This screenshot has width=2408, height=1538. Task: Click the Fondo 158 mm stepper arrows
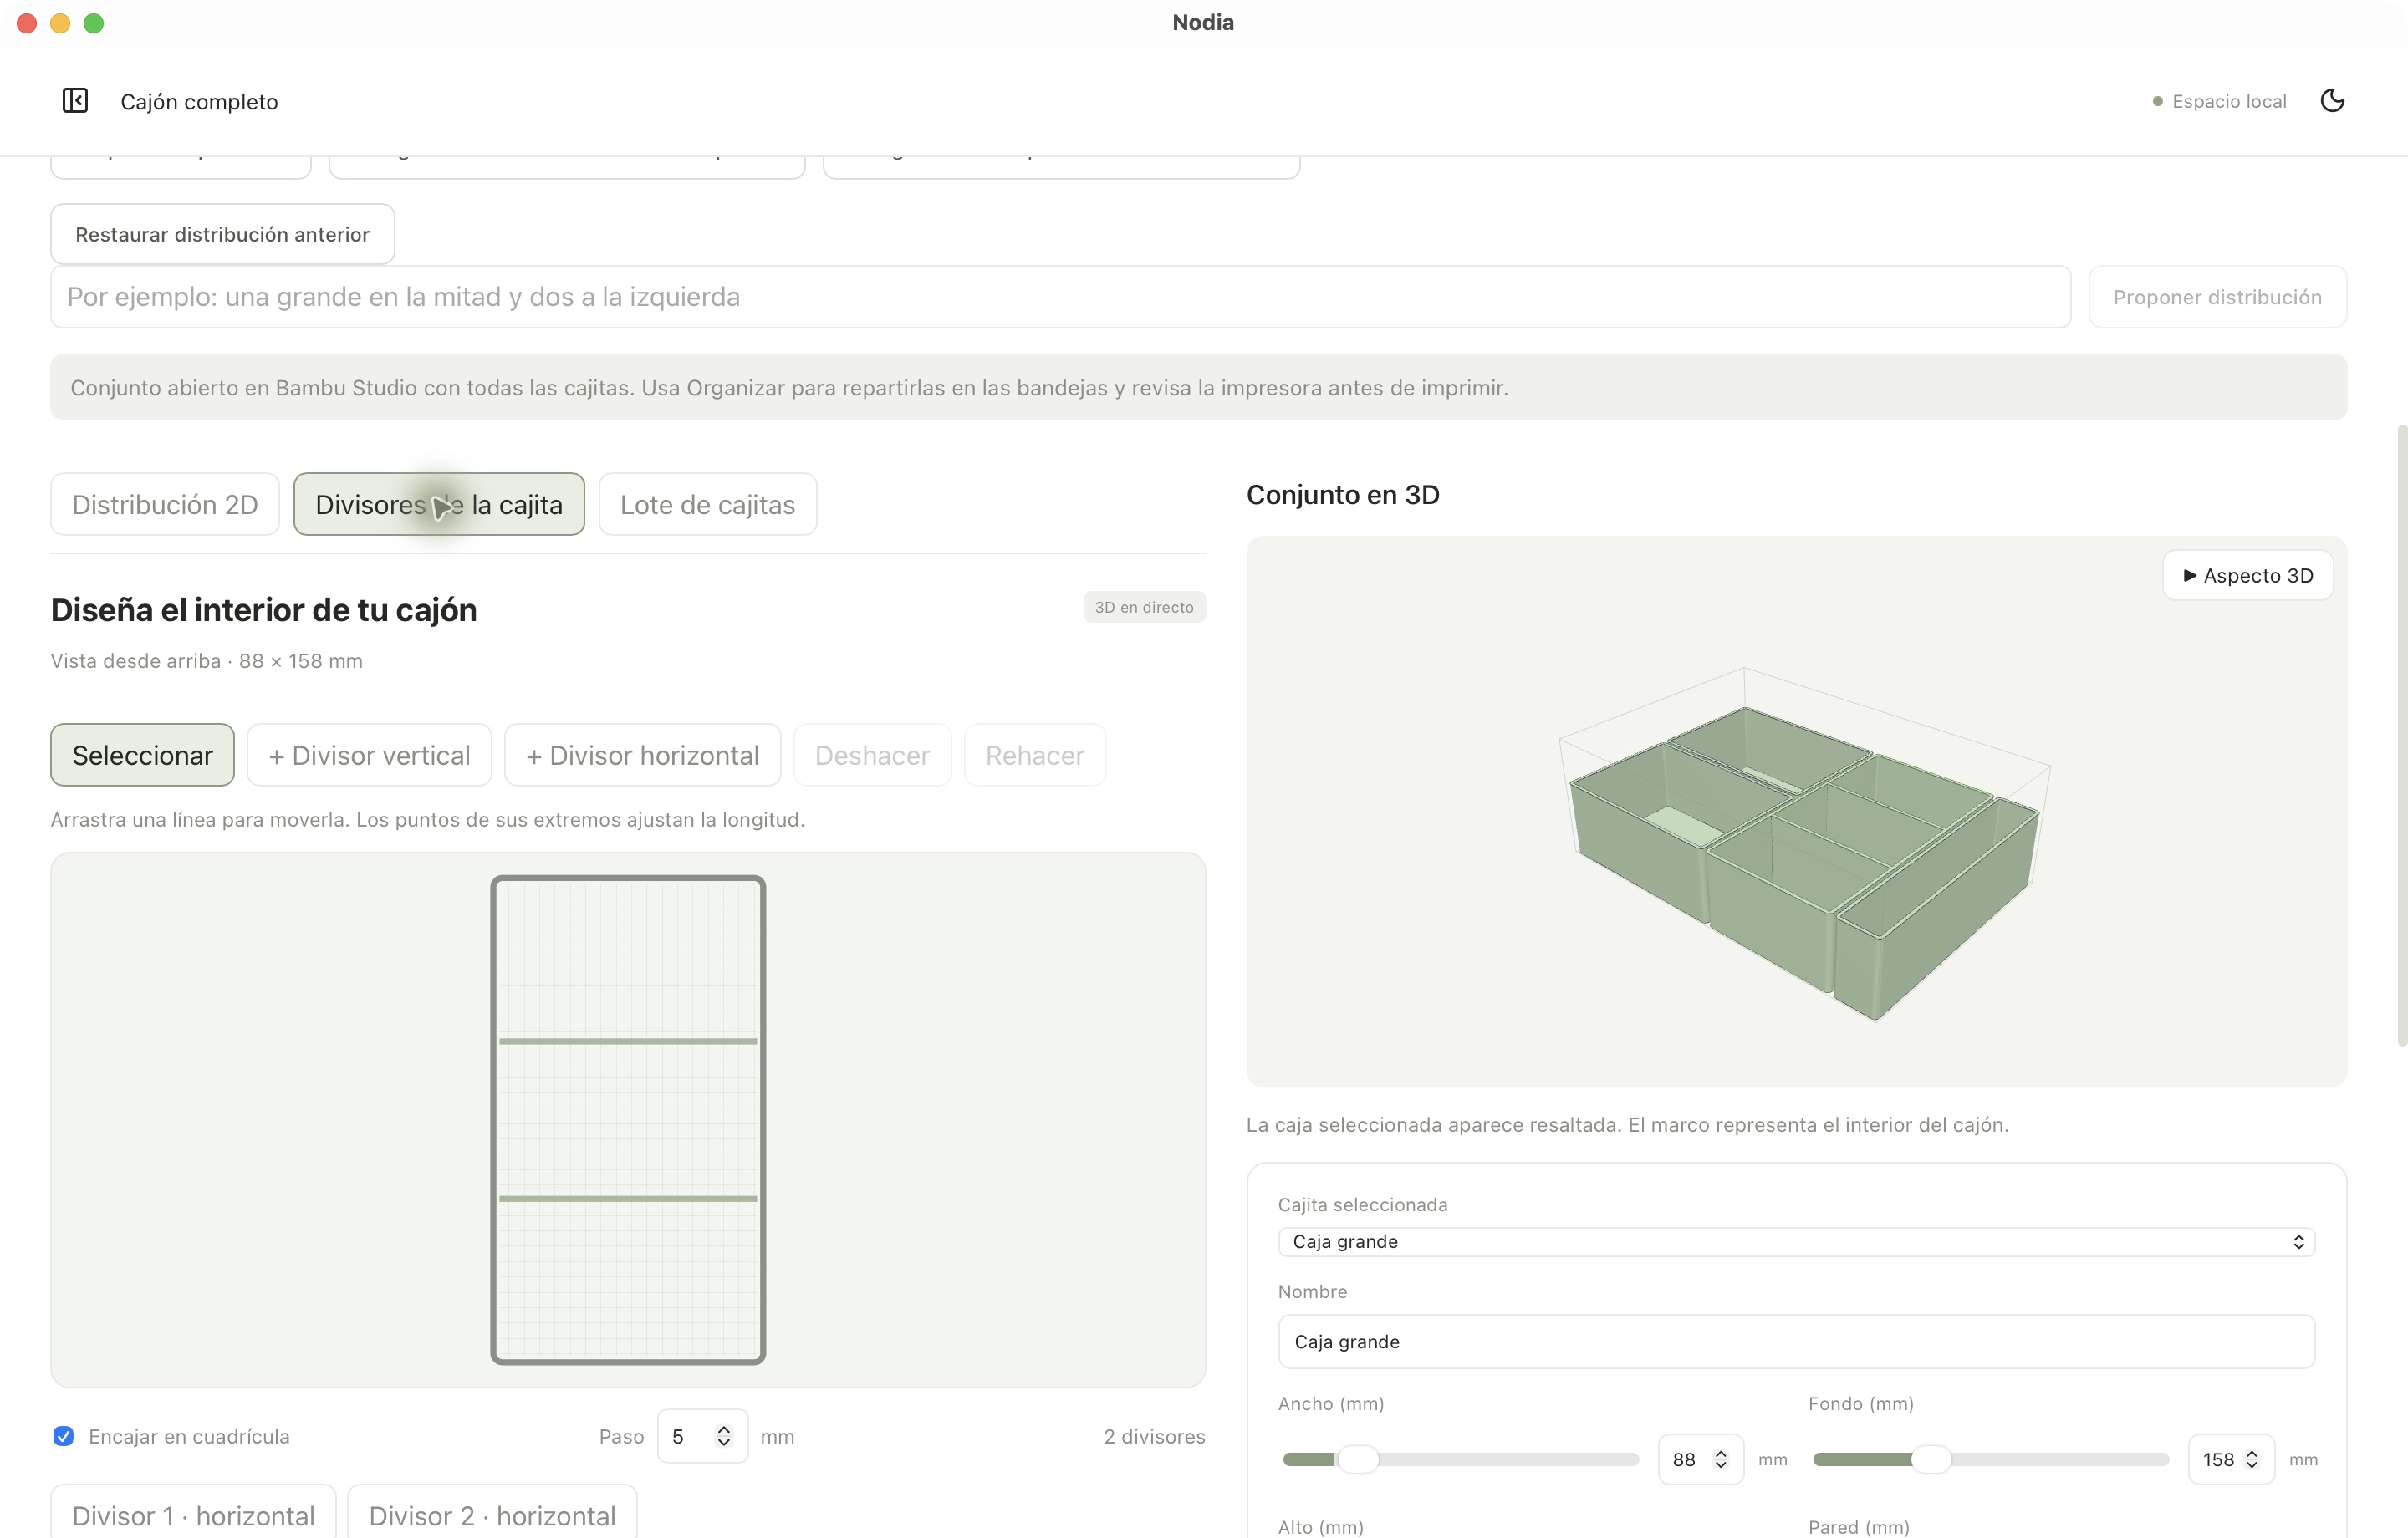[2251, 1459]
